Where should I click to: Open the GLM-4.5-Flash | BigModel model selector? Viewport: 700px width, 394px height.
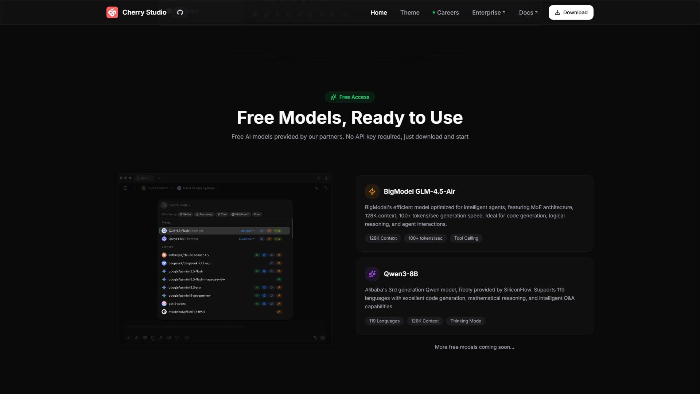pos(198,188)
